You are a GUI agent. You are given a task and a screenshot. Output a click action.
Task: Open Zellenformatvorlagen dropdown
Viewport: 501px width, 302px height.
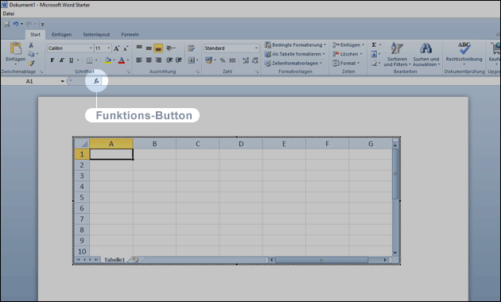click(x=293, y=64)
